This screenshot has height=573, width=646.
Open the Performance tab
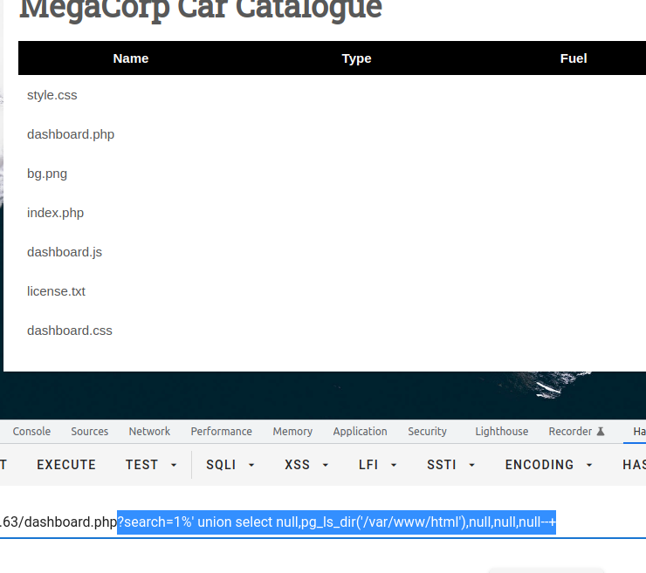[x=221, y=432]
